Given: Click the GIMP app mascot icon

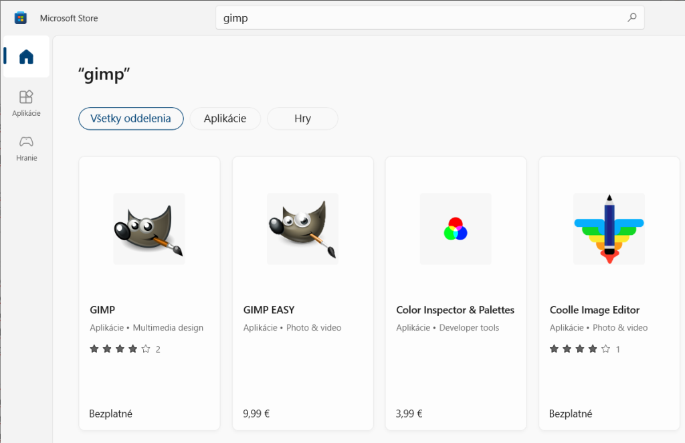Looking at the screenshot, I should [149, 229].
